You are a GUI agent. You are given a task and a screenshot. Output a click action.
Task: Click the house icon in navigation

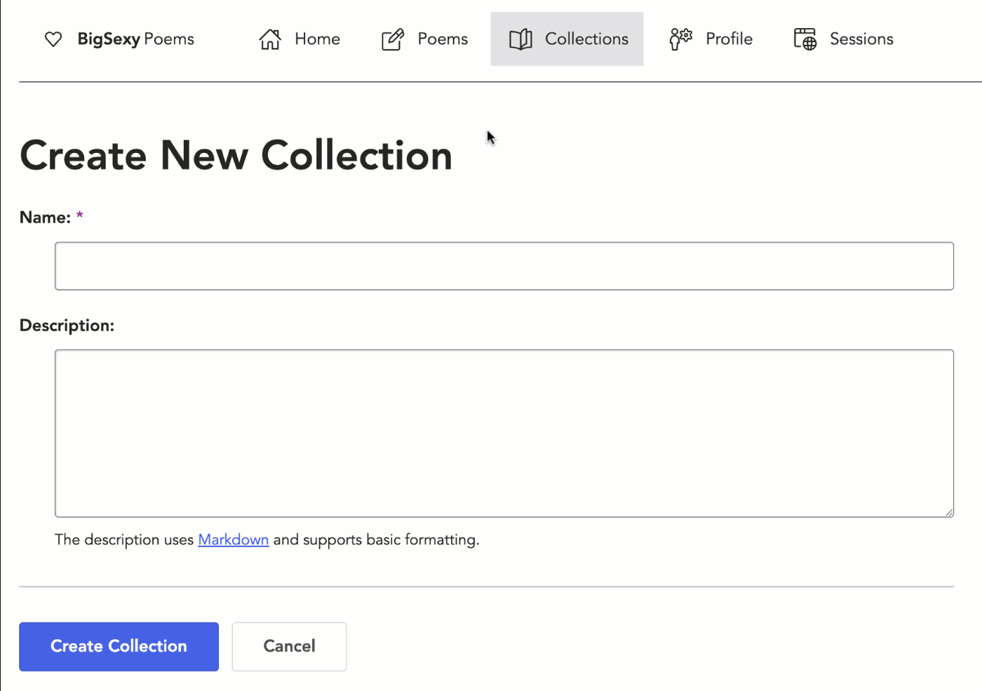(269, 39)
